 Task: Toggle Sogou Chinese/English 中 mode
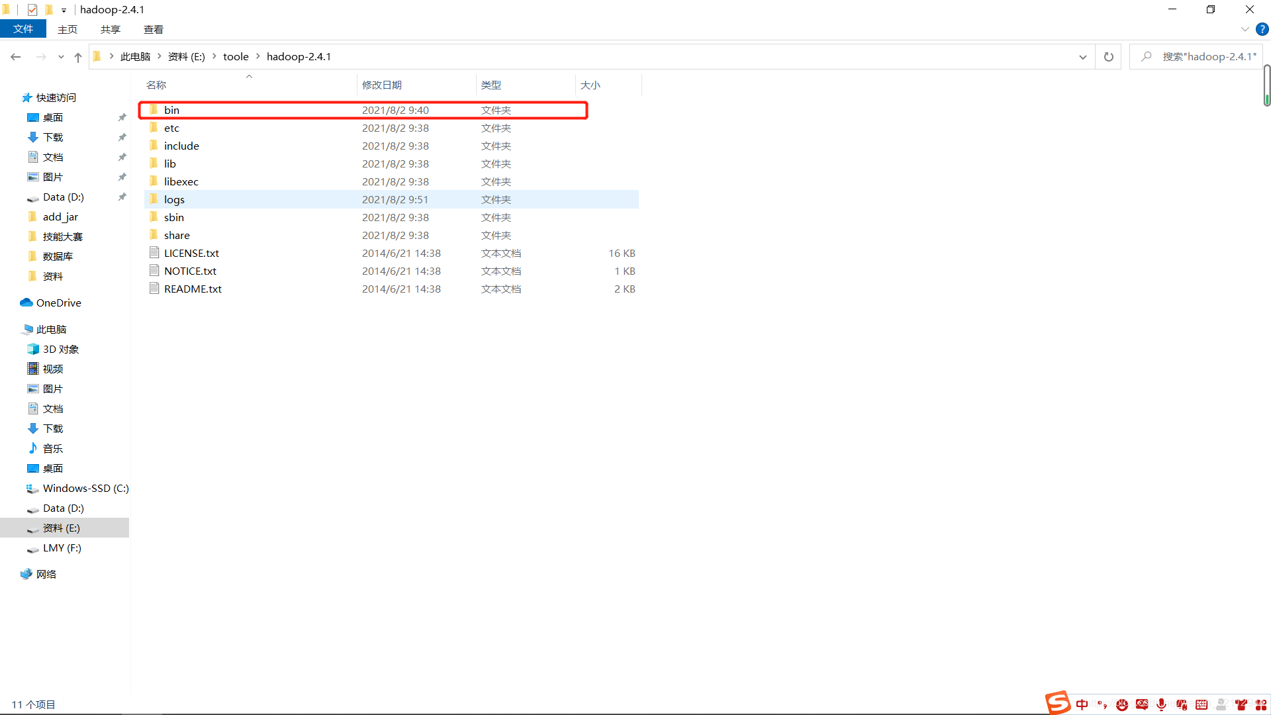[x=1082, y=704]
